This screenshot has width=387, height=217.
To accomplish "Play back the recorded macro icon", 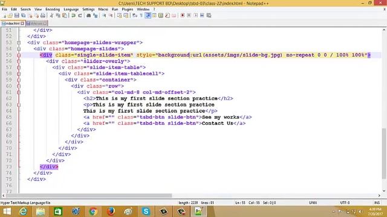I will point(195,16).
